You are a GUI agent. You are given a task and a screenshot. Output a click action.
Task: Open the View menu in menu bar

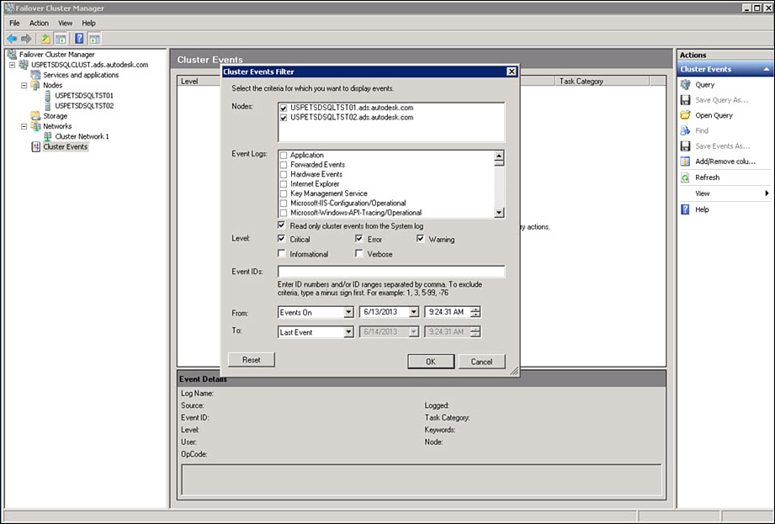pyautogui.click(x=65, y=23)
